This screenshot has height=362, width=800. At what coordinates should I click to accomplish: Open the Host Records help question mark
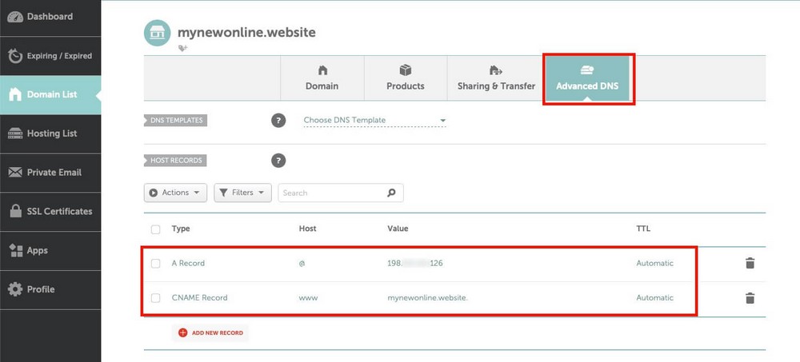click(278, 161)
